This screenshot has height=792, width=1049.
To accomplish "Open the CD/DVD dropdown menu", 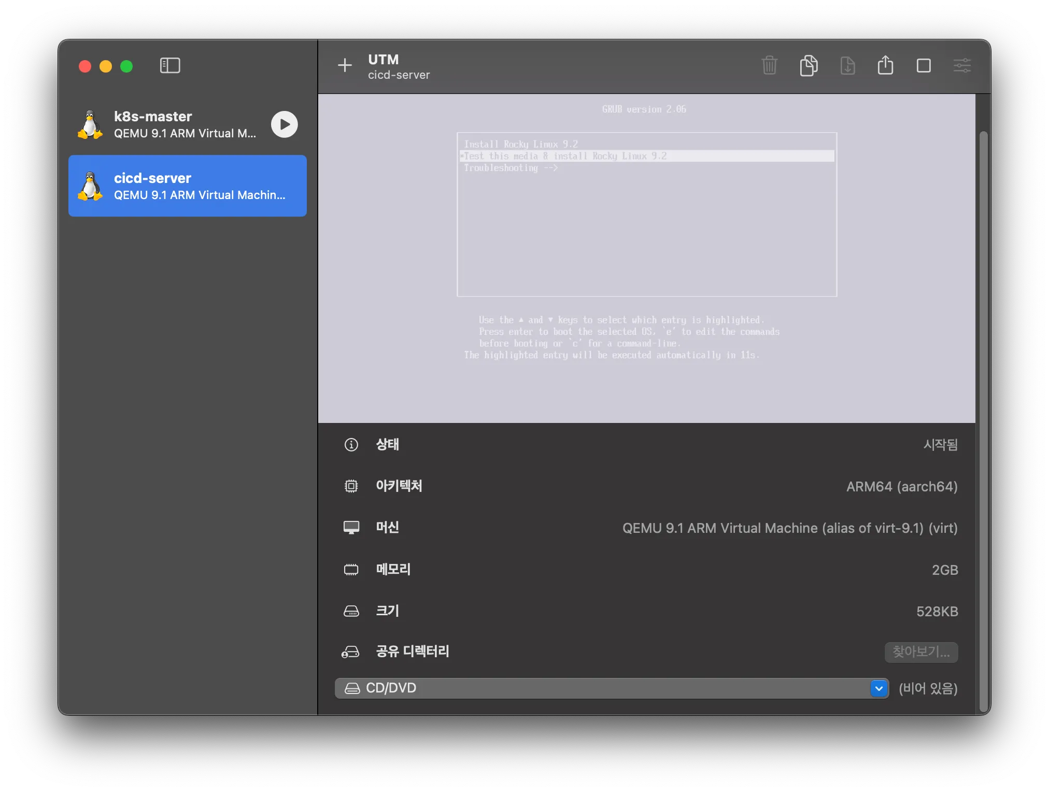I will [601, 688].
